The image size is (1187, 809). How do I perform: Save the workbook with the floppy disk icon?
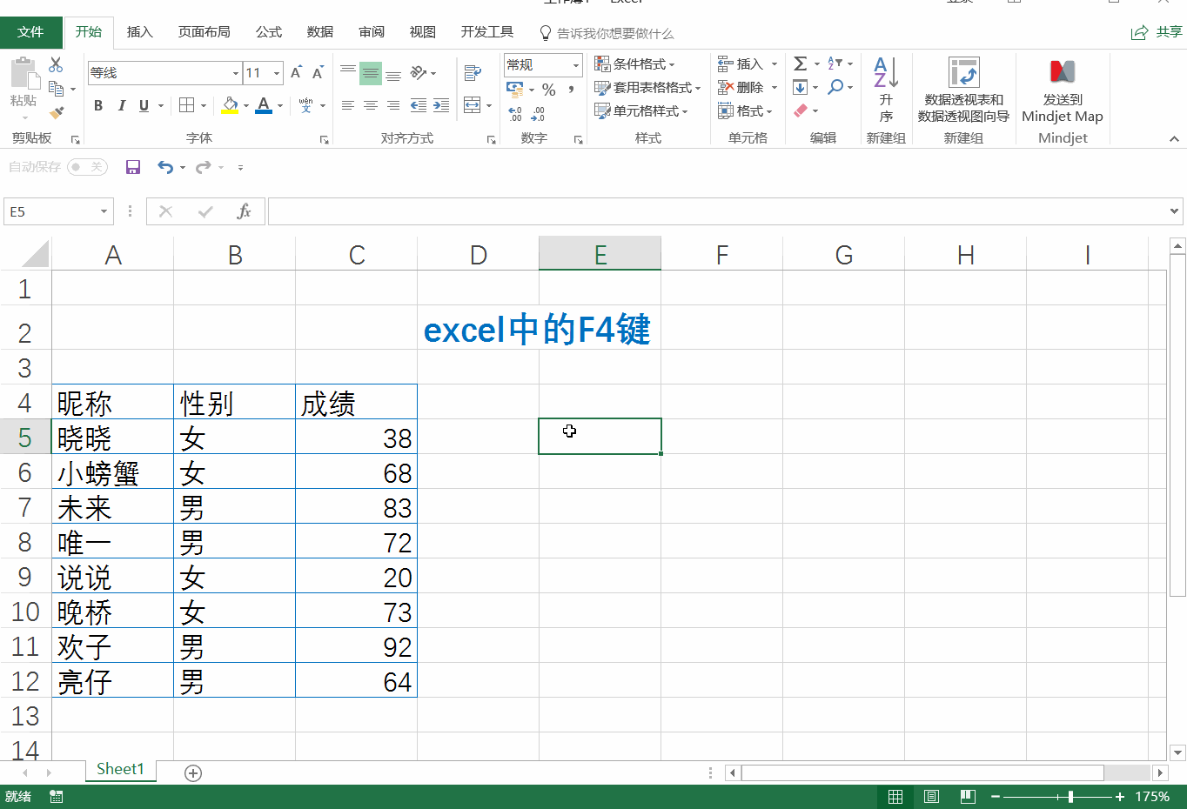[133, 167]
